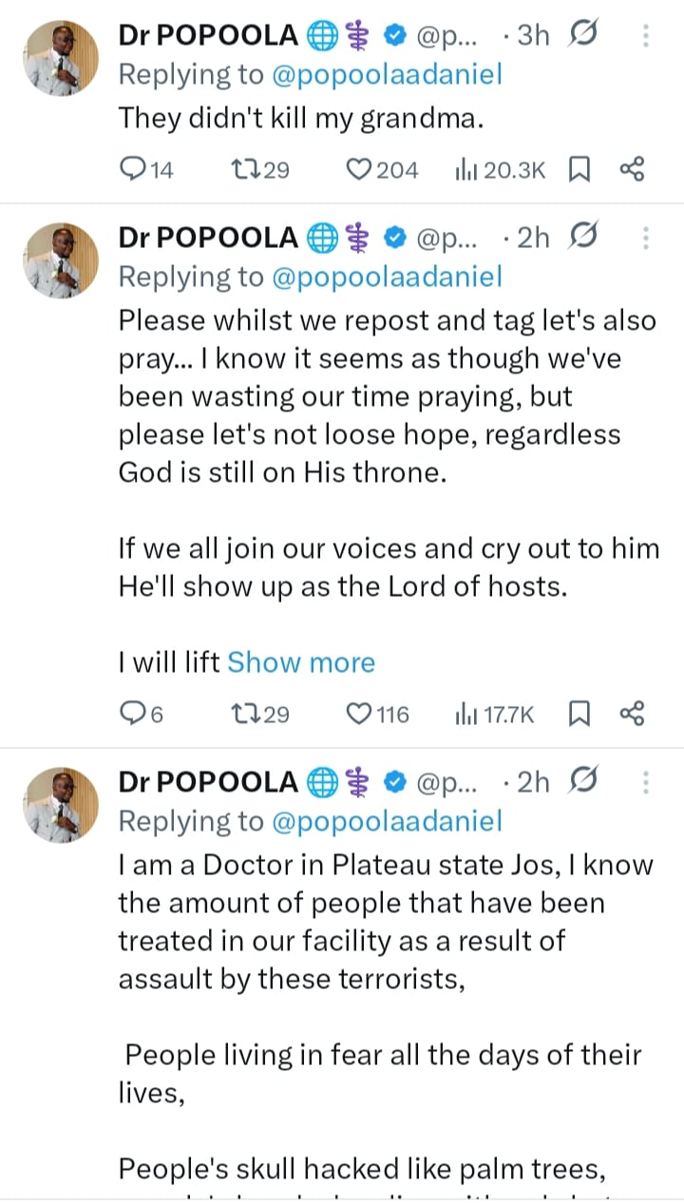
Task: Open @popoolaadaniel link in Plateau doctor tweet
Action: pyautogui.click(x=386, y=821)
